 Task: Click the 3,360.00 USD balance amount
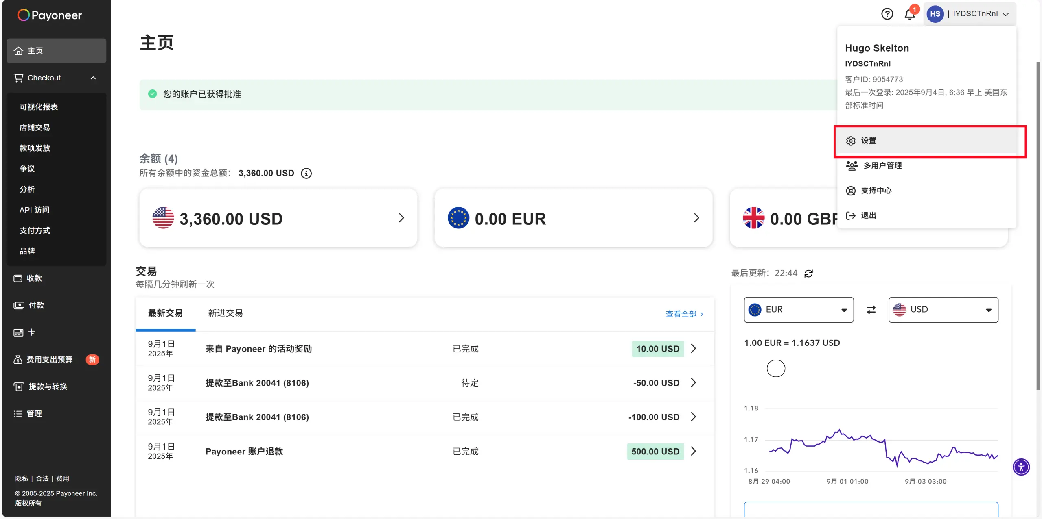[x=231, y=219]
